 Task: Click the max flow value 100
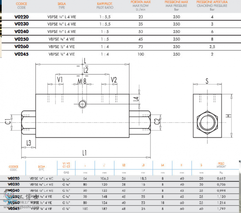[141, 54]
